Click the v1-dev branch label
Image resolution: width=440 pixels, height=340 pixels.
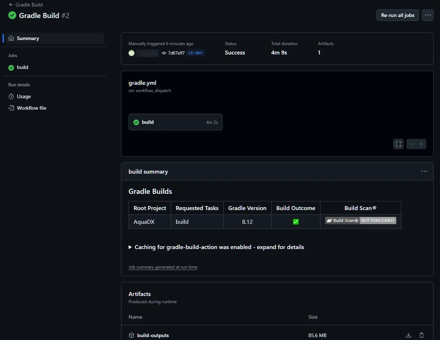point(195,53)
